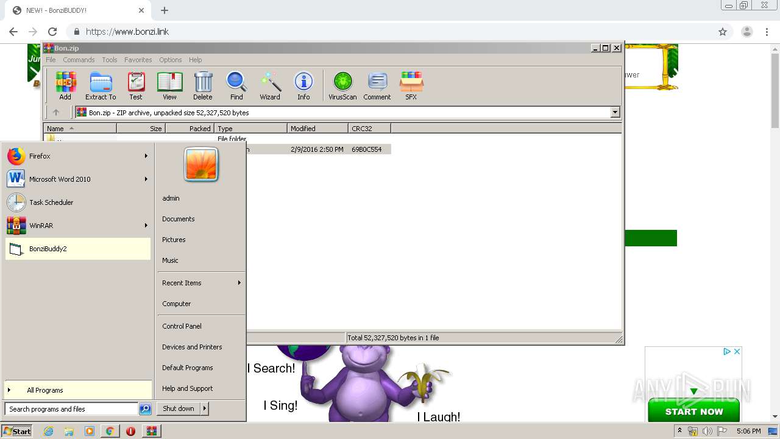Expand Firefox jump list arrow
This screenshot has width=780, height=439.
146,156
